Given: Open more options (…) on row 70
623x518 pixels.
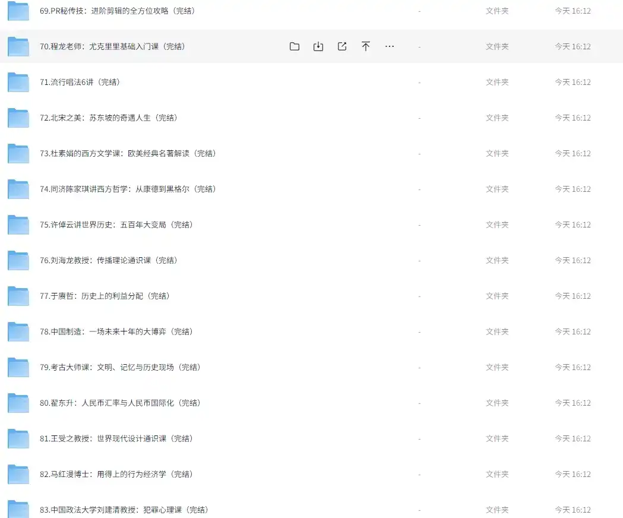Looking at the screenshot, I should coord(390,46).
